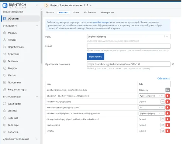Open Таблицы section
Image resolution: width=183 pixels, height=144 pixels.
coord(13,125)
